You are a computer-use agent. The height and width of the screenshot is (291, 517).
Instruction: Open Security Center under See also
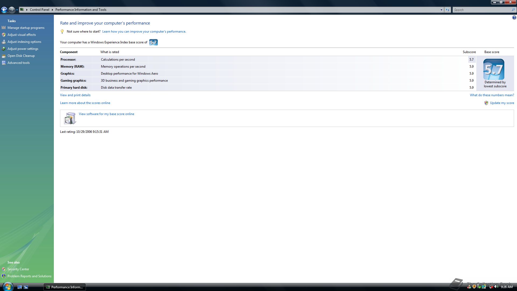tap(18, 269)
